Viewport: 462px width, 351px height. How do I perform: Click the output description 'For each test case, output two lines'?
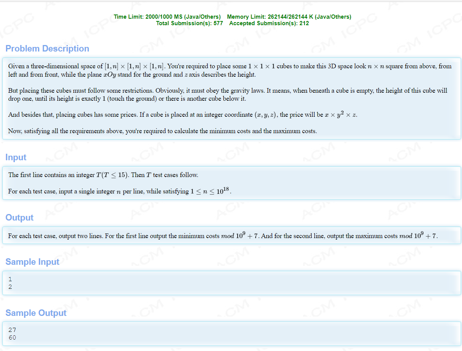click(223, 235)
